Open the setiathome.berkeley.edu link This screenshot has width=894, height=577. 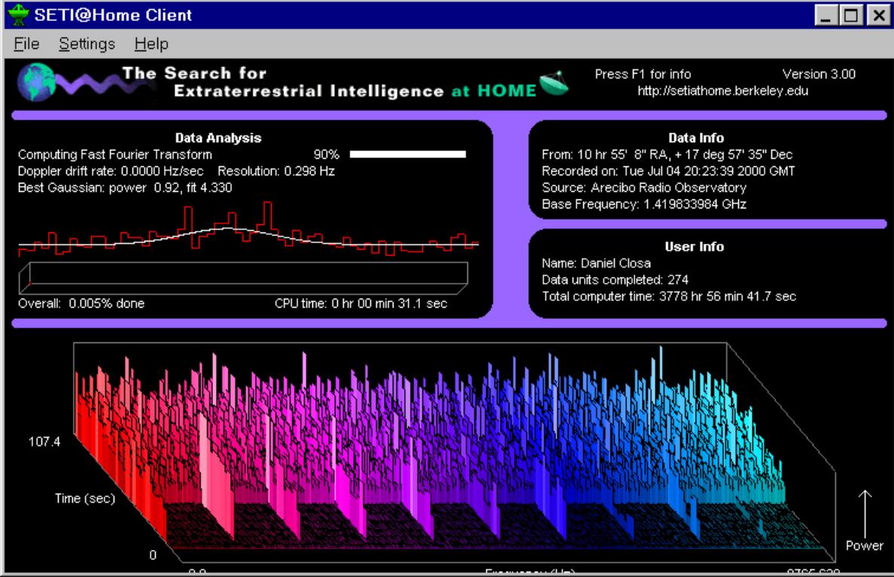tap(722, 91)
